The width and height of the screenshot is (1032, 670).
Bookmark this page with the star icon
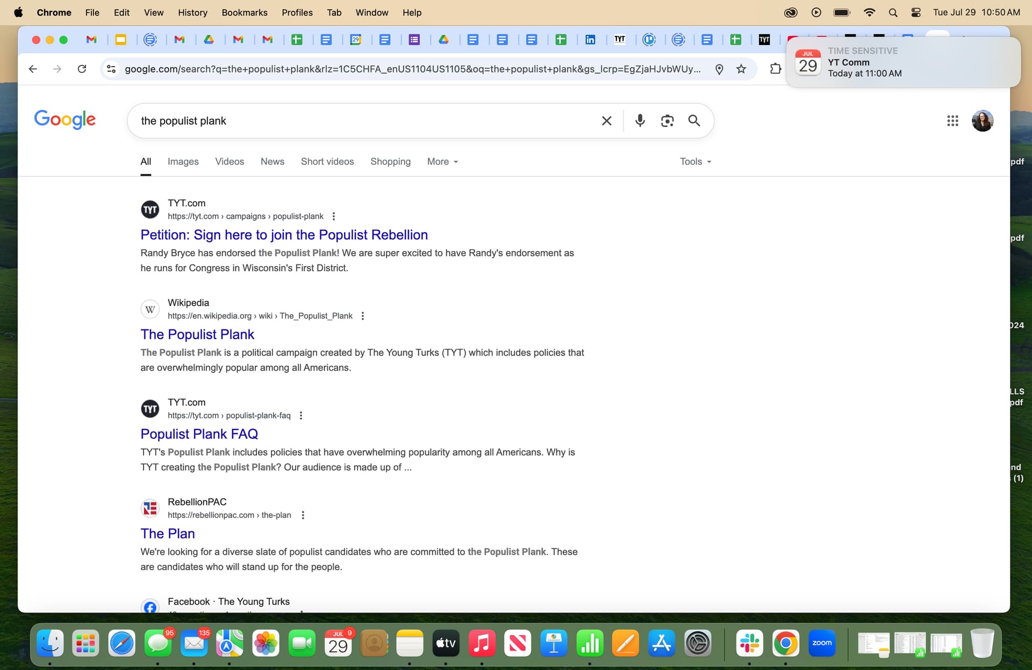pos(741,69)
